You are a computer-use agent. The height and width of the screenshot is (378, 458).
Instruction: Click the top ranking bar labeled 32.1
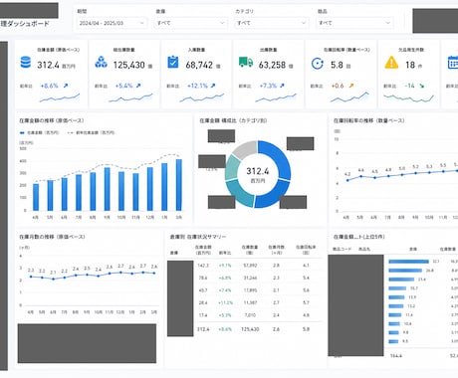click(408, 262)
